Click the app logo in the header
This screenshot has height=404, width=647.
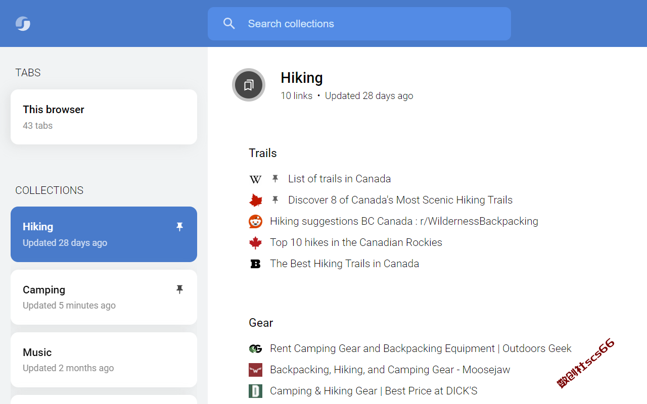23,24
